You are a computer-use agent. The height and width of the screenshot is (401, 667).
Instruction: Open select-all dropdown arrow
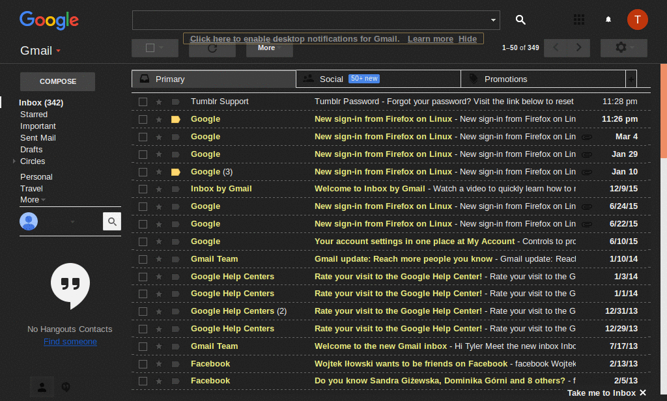click(162, 48)
